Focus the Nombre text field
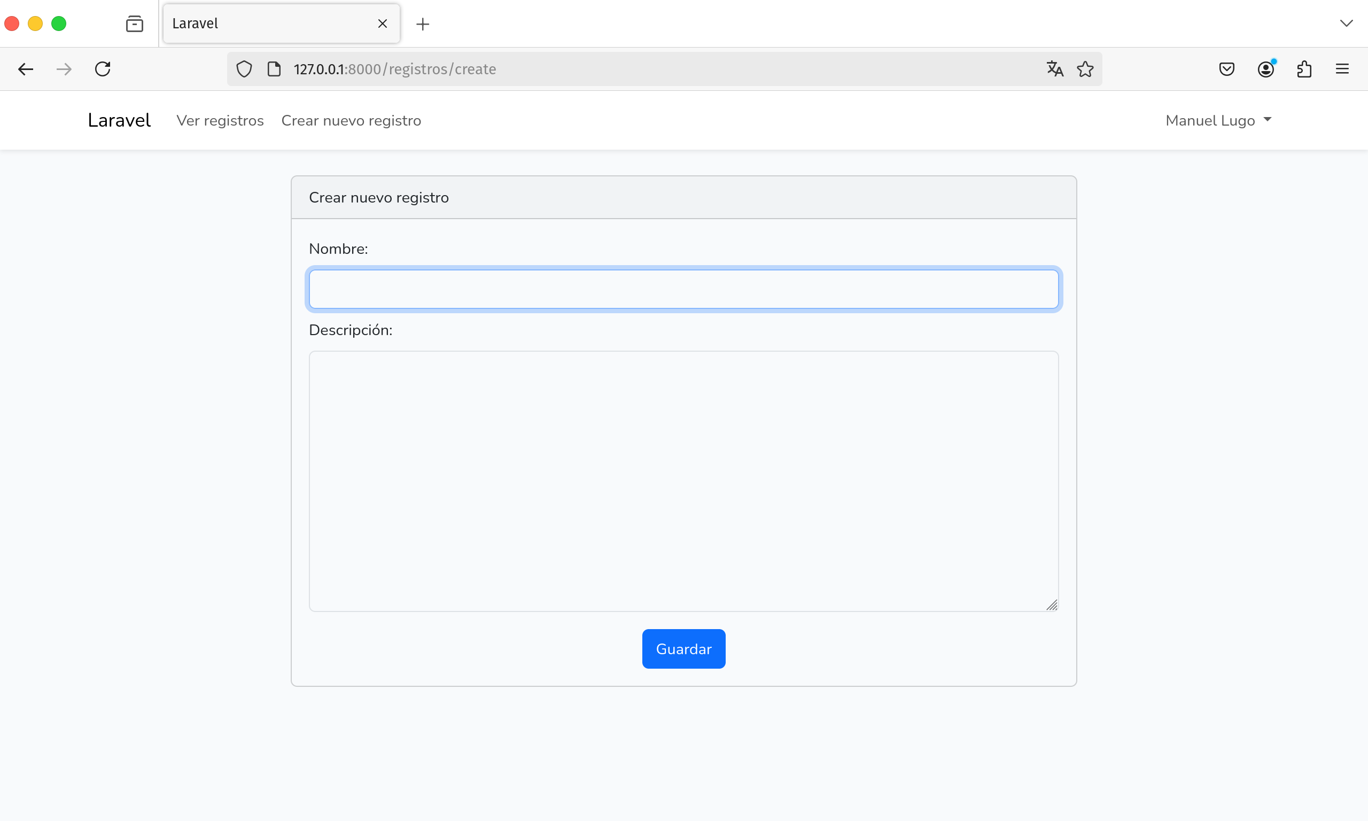The height and width of the screenshot is (821, 1368). pyautogui.click(x=683, y=289)
